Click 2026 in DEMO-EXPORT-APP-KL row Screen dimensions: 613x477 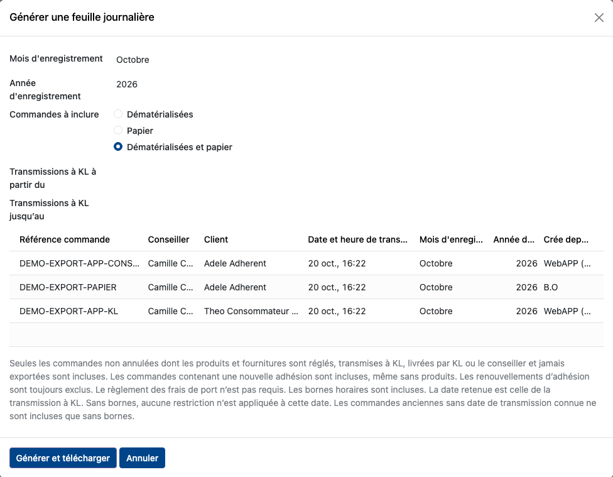526,311
